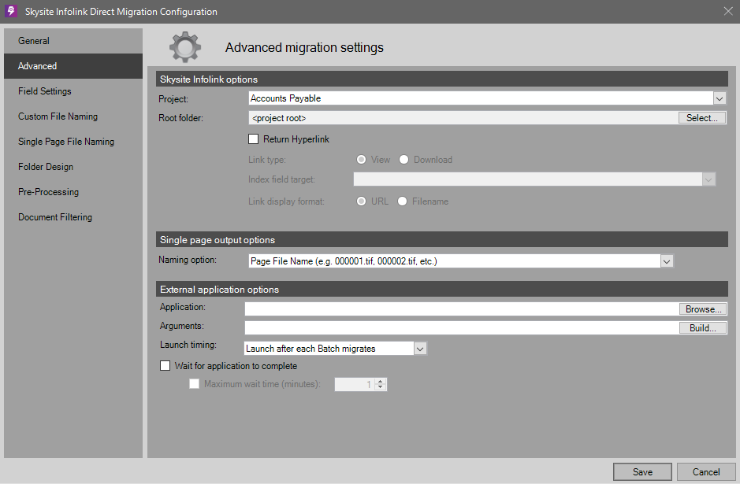The height and width of the screenshot is (484, 740).
Task: Click the Advanced migration settings title
Action: [x=304, y=47]
